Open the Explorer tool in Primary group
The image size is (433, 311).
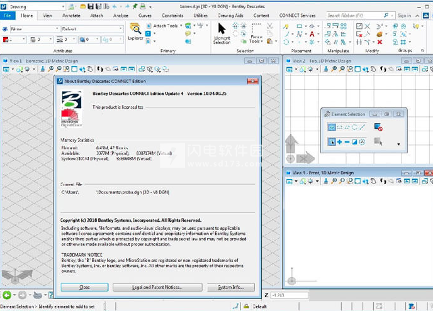pos(135,31)
